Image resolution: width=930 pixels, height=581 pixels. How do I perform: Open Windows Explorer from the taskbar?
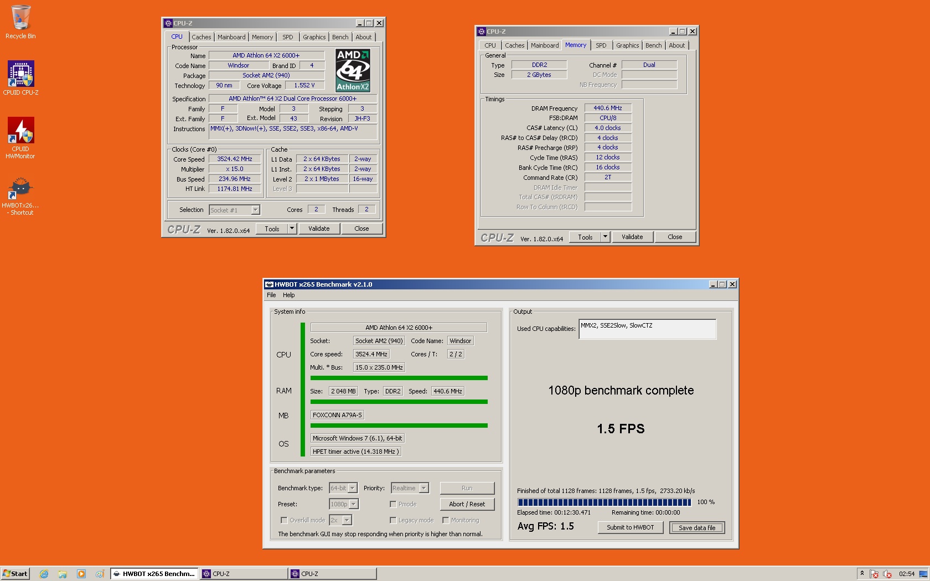pos(63,574)
